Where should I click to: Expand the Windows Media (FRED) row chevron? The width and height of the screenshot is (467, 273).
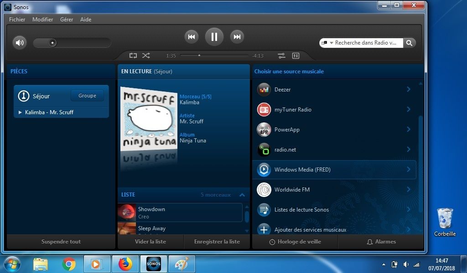click(409, 170)
